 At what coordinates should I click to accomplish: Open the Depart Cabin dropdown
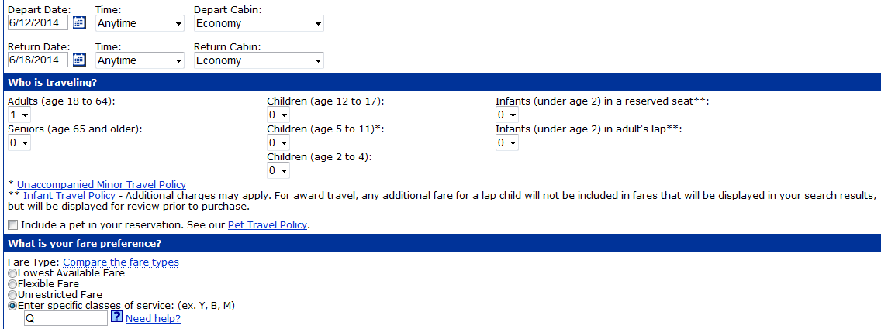258,23
